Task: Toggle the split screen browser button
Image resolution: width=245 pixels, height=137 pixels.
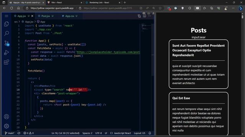Action: [x=198, y=8]
